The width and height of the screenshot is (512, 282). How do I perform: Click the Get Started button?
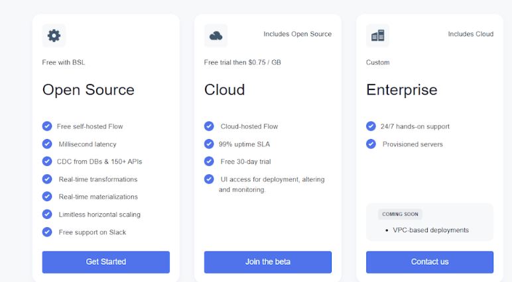coord(106,262)
